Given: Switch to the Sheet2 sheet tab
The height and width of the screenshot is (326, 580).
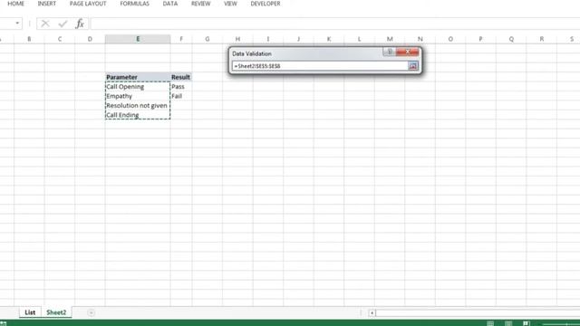Looking at the screenshot, I should point(56,312).
